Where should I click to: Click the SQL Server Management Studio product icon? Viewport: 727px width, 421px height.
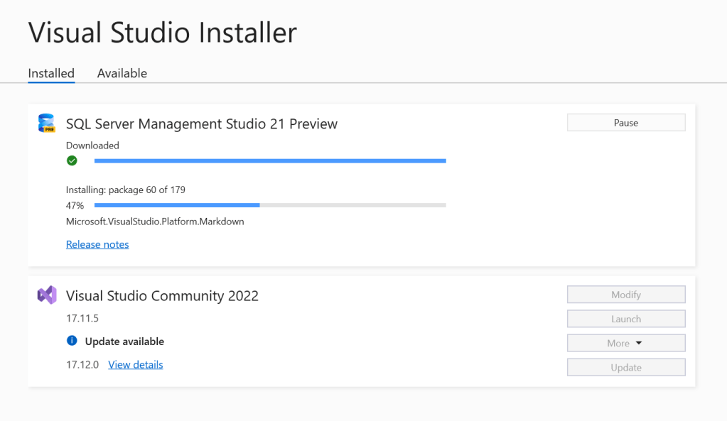47,124
